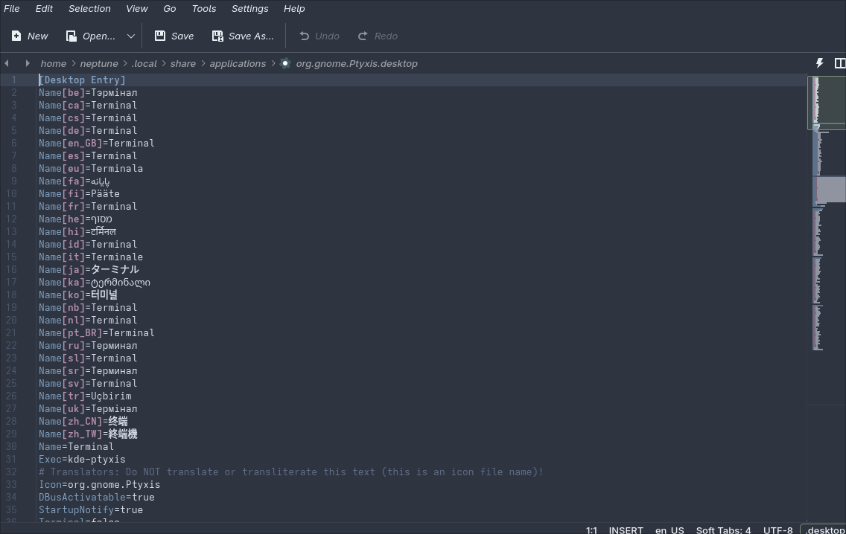Screen dimensions: 846x534
Task: Click the [Desktop Entry] header line
Action: tap(82, 80)
